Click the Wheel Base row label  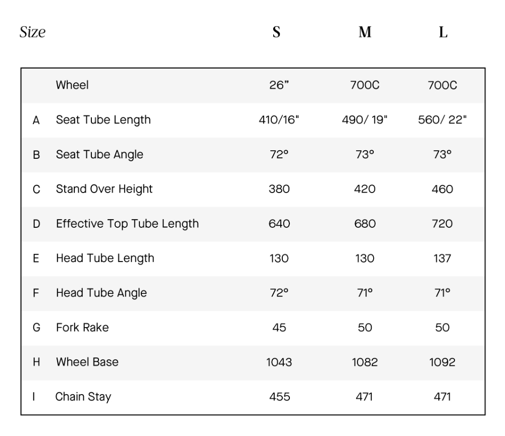(x=87, y=362)
